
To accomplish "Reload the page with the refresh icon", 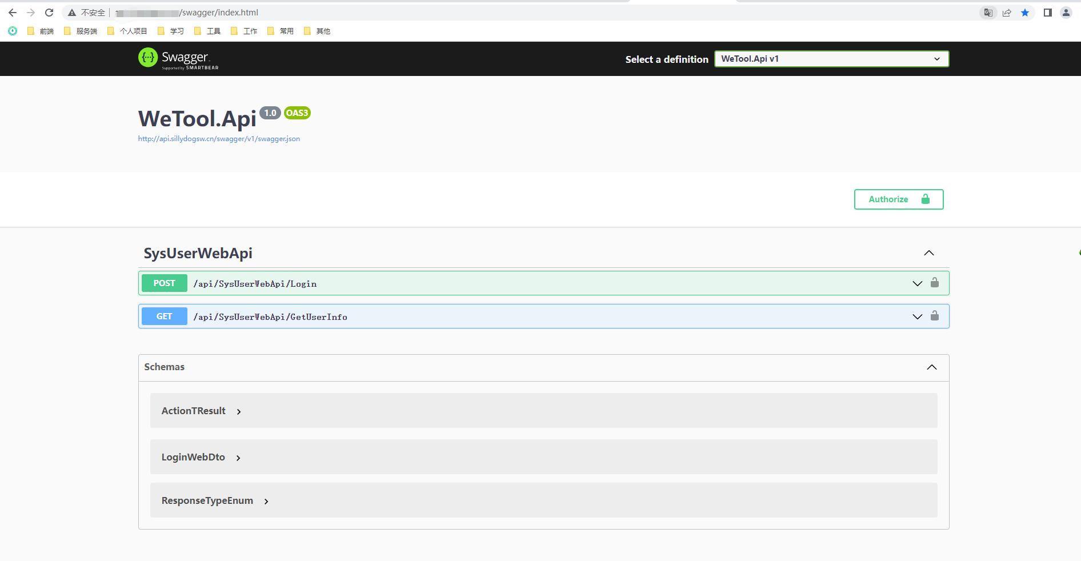I will 49,12.
